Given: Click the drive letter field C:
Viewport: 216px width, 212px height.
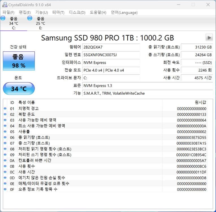Looking at the screenshot, I should (111, 78).
